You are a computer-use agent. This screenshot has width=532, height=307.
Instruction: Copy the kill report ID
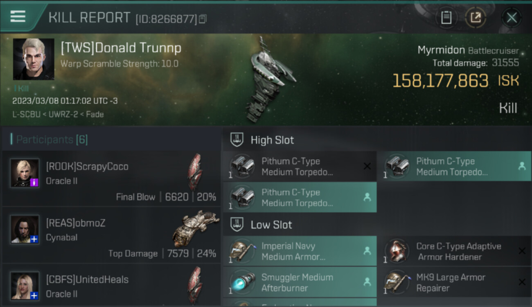pos(203,19)
